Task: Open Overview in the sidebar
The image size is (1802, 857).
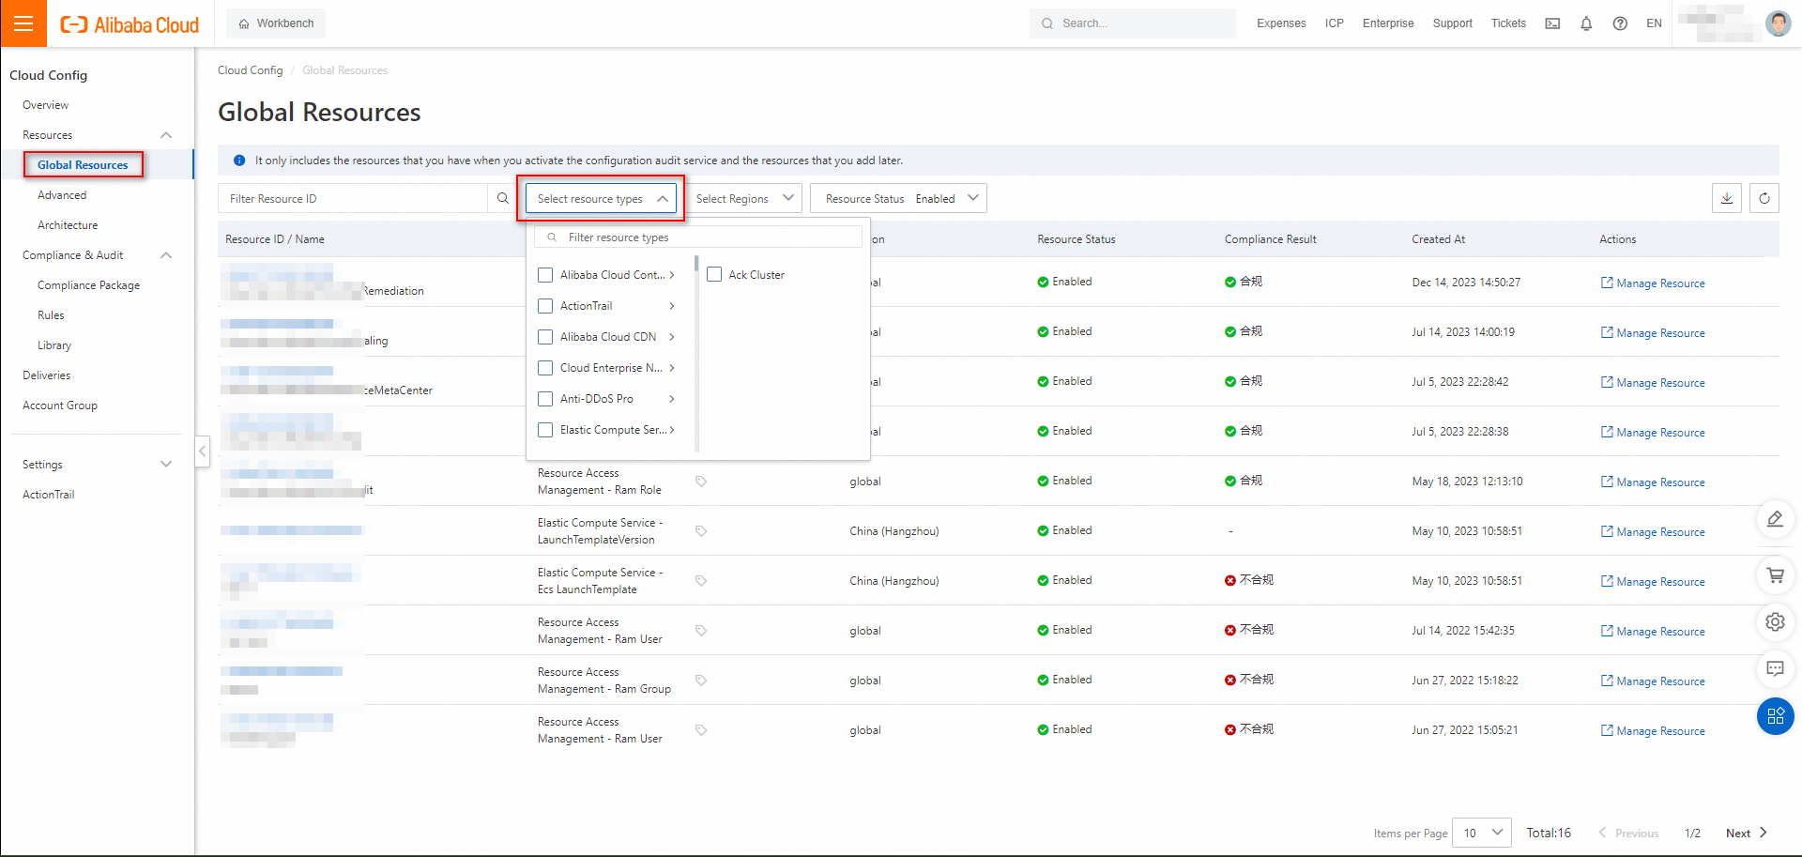Action: point(46,105)
